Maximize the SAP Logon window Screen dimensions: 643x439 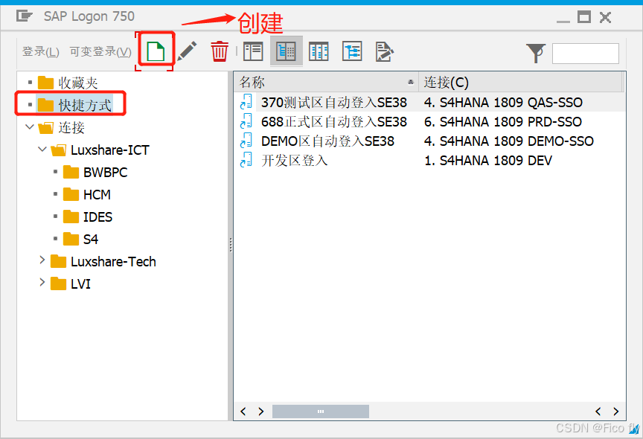[584, 17]
